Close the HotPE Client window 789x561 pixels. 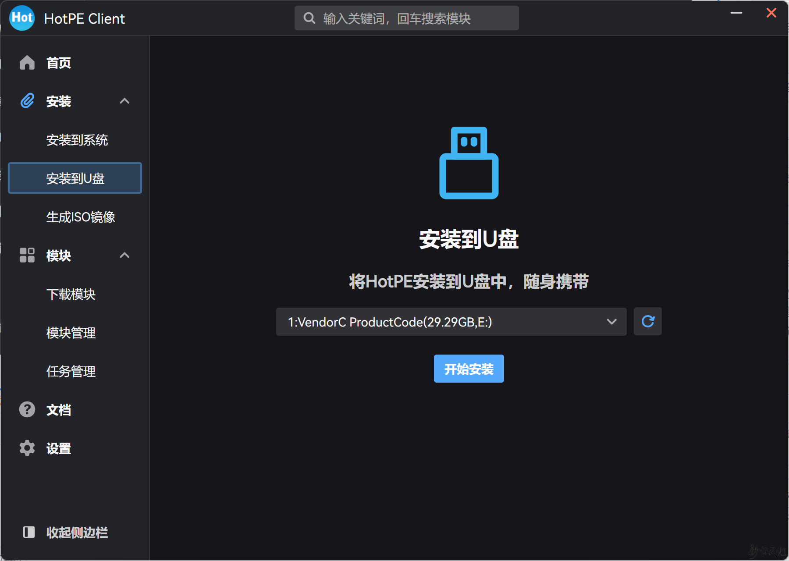(771, 13)
